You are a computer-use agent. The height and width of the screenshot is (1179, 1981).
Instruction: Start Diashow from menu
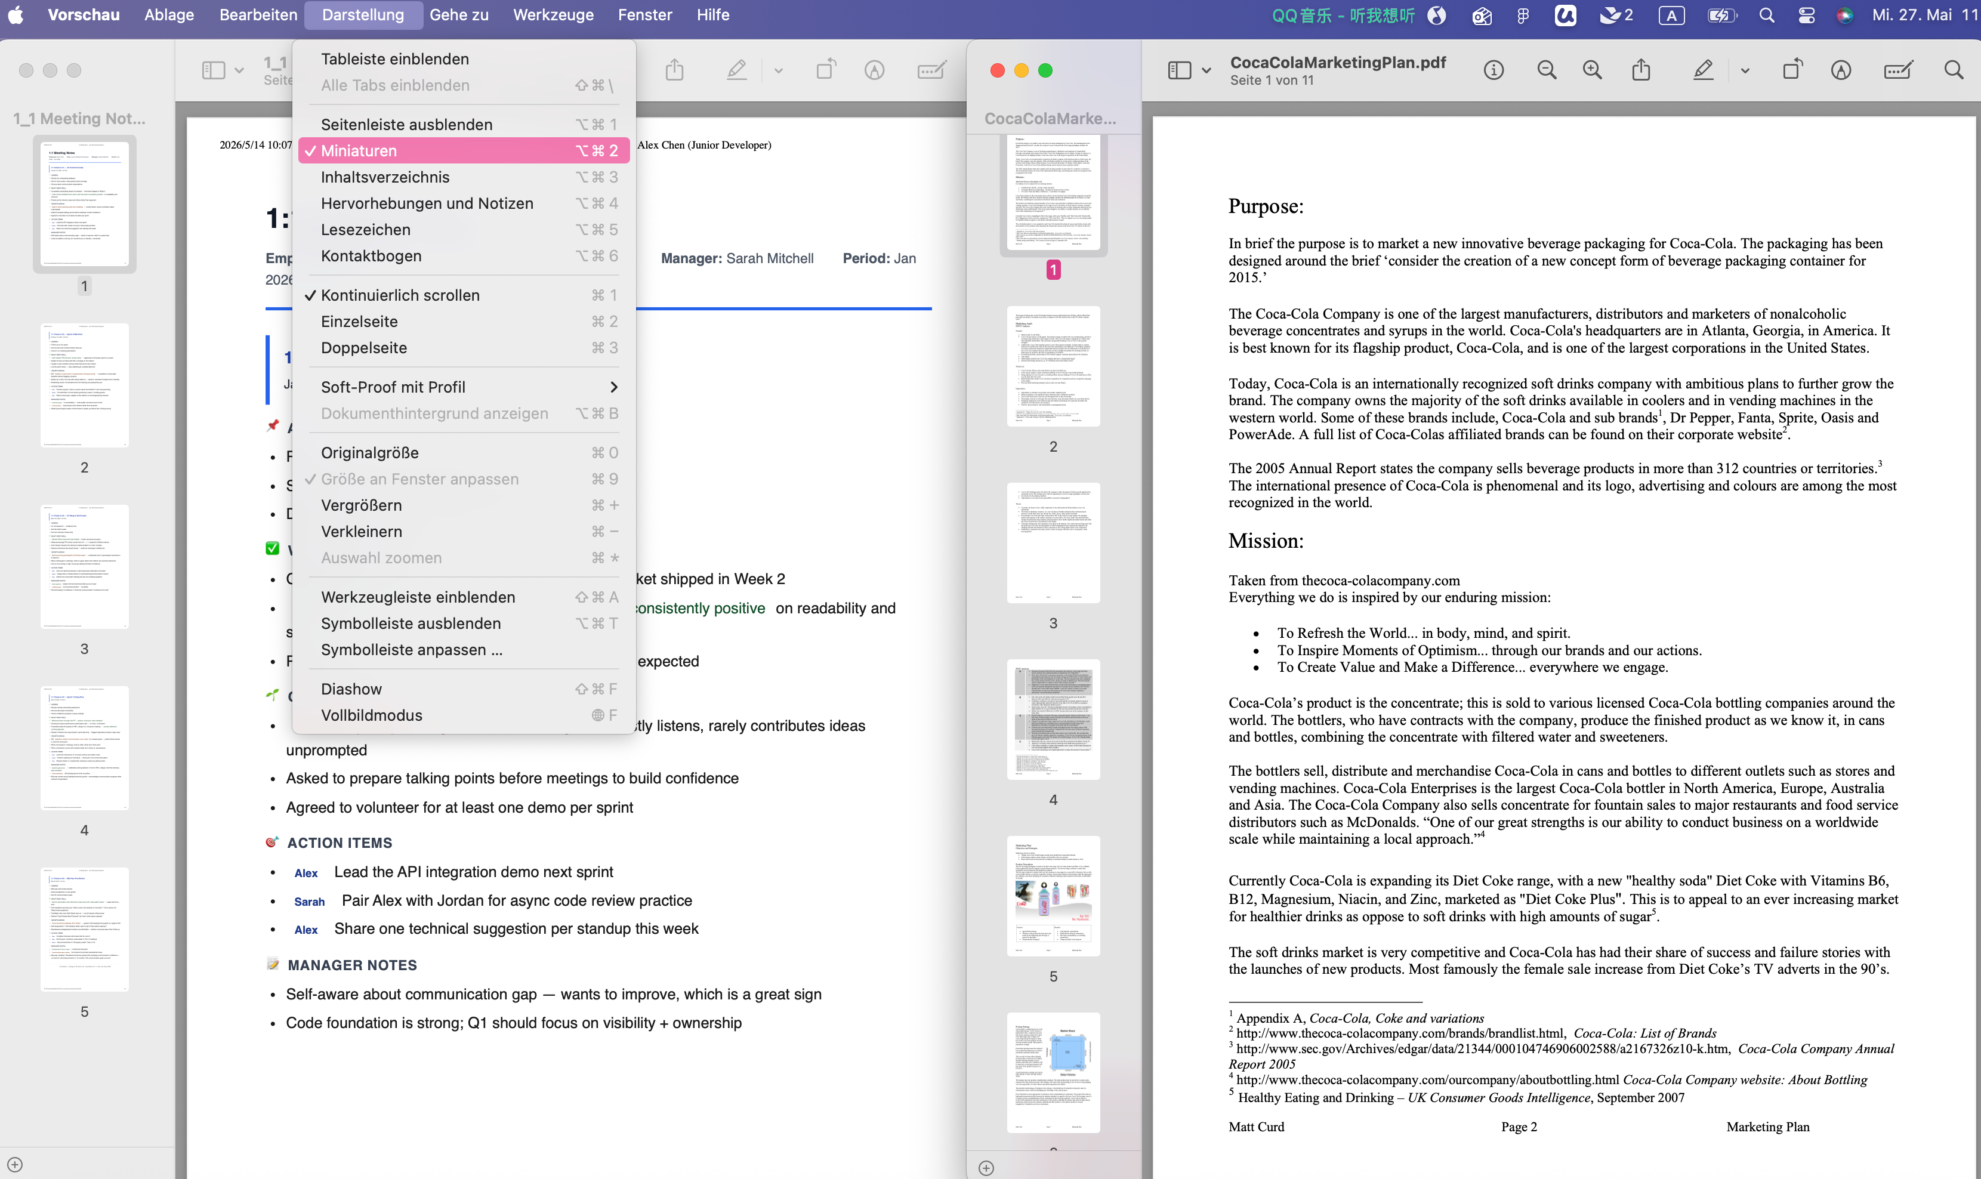(x=464, y=689)
